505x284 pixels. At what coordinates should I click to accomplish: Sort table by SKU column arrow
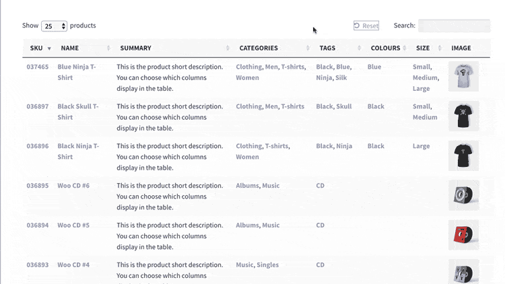(x=49, y=48)
